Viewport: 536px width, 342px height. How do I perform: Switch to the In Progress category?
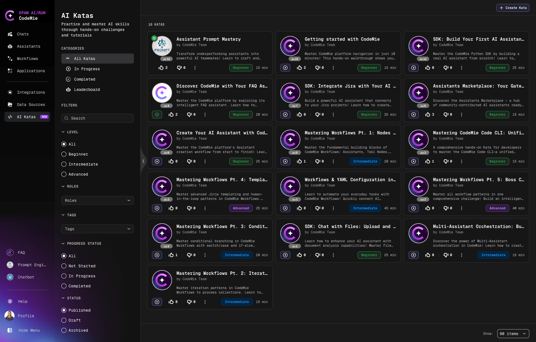pos(87,69)
